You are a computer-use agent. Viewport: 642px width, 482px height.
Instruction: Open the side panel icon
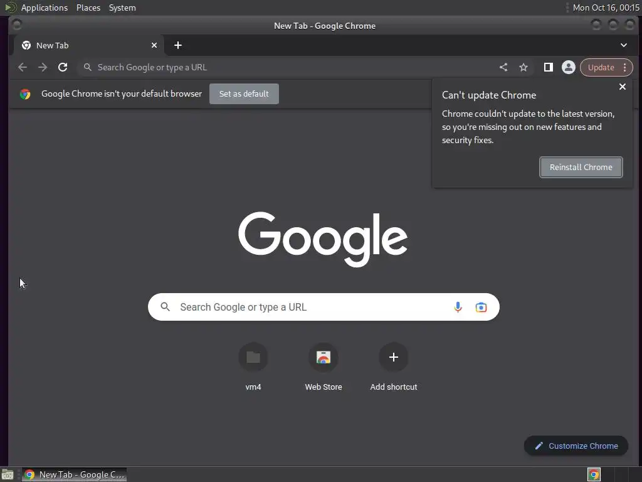coord(548,67)
